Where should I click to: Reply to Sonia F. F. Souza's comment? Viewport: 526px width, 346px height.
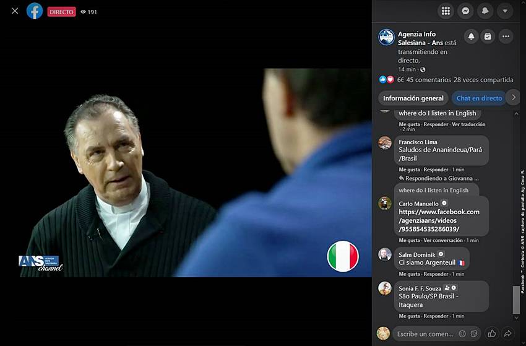coord(436,316)
